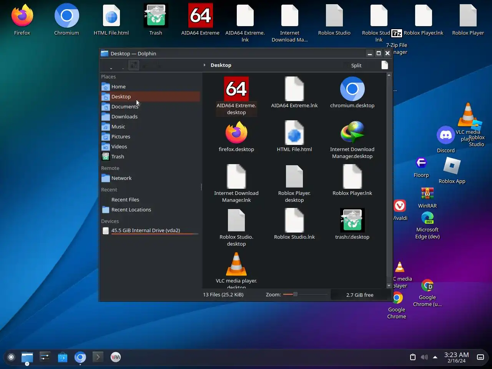Click the WinRAR desktop icon
This screenshot has width=492, height=369.
pyautogui.click(x=427, y=198)
